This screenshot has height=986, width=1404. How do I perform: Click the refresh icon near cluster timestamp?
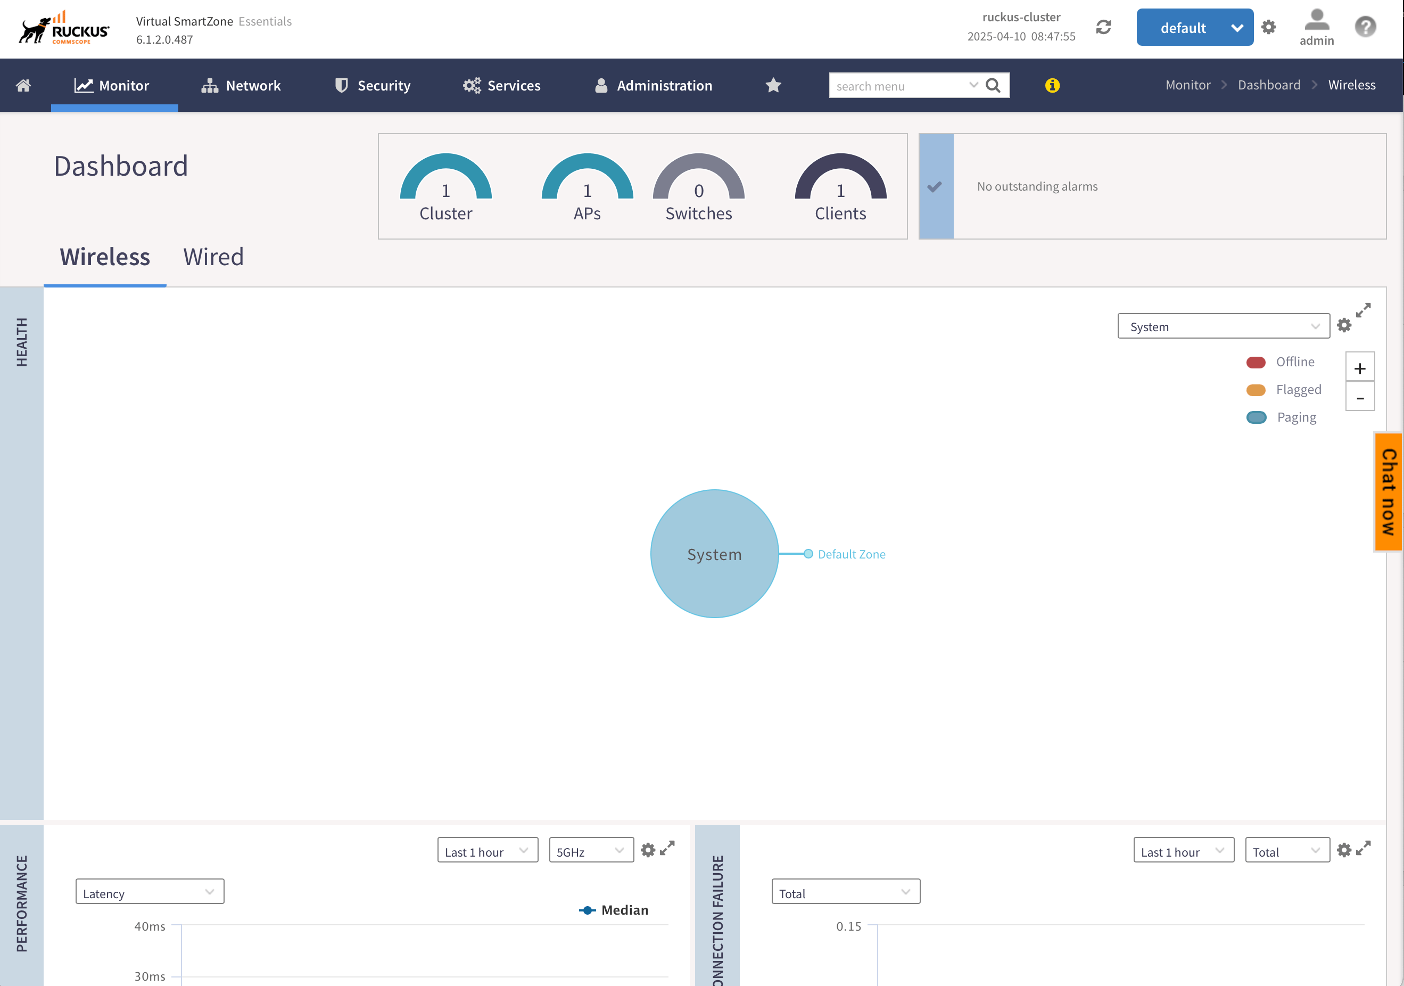click(1103, 28)
